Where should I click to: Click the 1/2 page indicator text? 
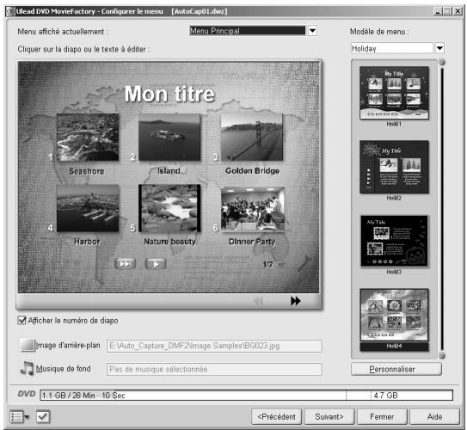[267, 264]
